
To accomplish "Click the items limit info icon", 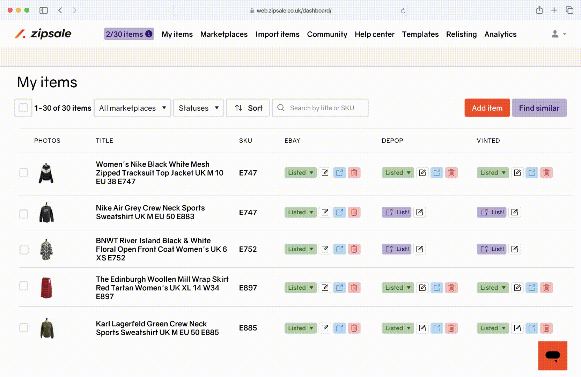I will (149, 34).
